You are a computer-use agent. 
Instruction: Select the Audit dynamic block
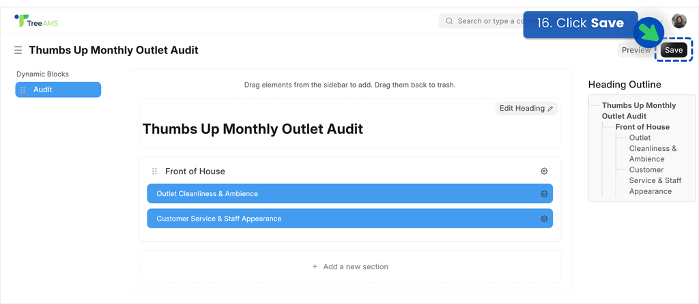click(59, 89)
